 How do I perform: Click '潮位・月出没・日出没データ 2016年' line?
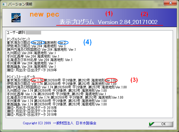tap(32, 108)
